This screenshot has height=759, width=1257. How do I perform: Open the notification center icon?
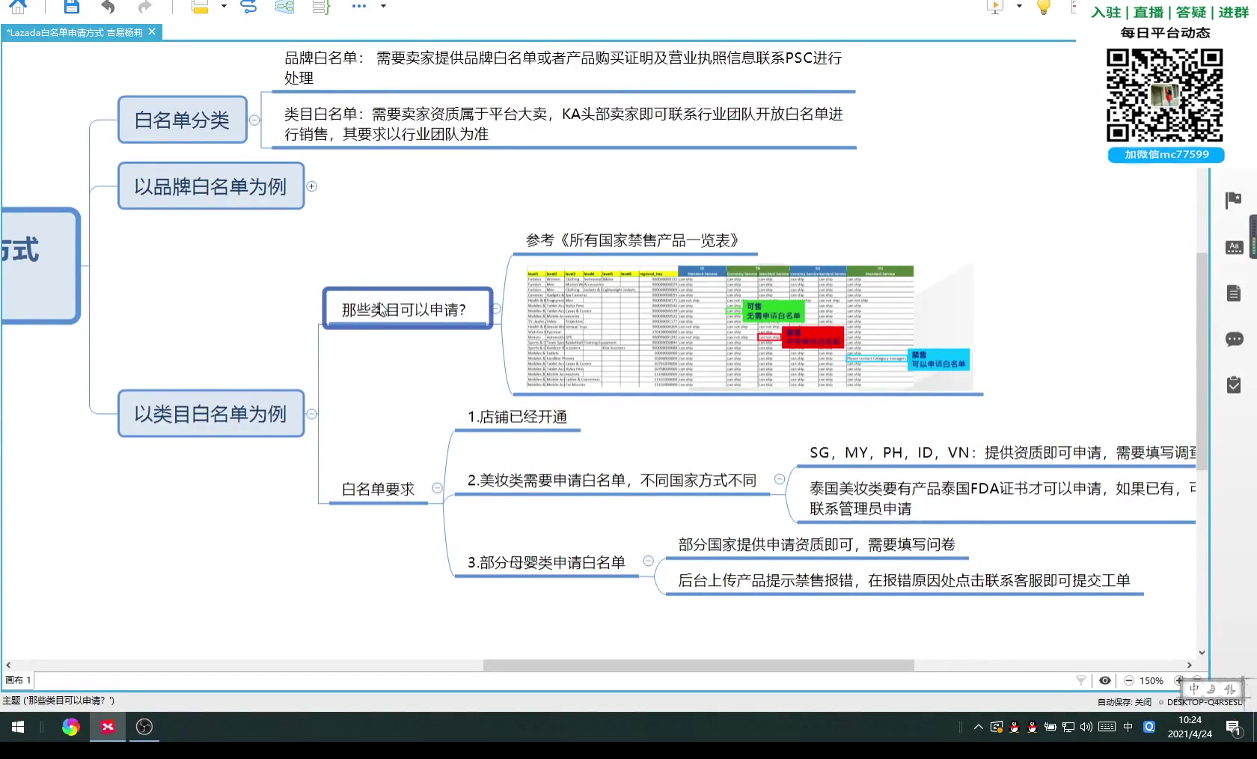[1234, 727]
